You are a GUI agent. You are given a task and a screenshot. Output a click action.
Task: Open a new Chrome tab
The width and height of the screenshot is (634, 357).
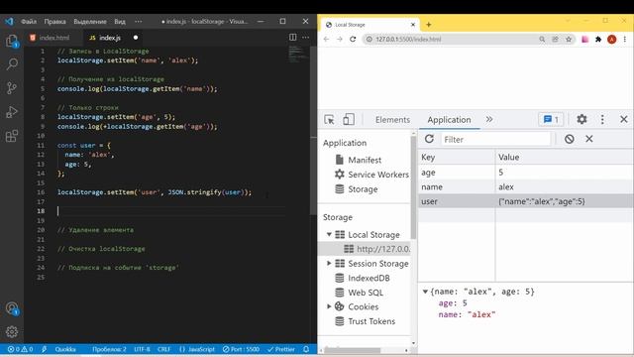click(429, 25)
